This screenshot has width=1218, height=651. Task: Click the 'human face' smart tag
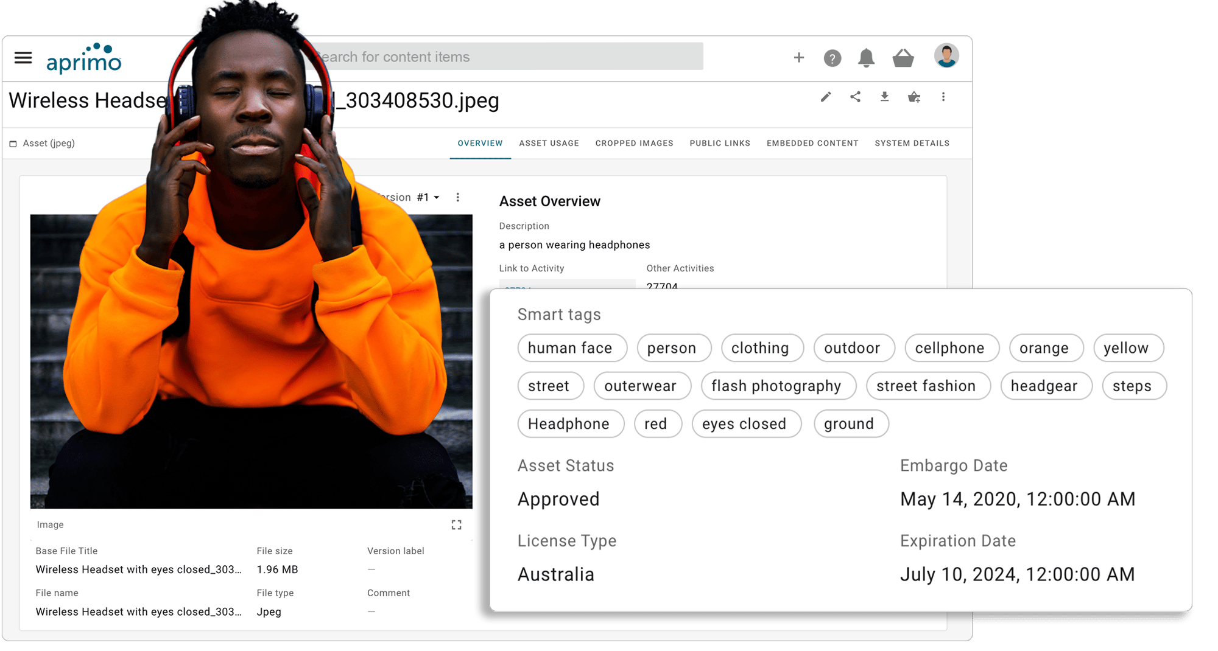[572, 348]
